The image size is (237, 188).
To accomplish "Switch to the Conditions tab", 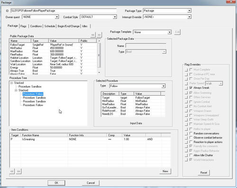I will (x=36, y=26).
